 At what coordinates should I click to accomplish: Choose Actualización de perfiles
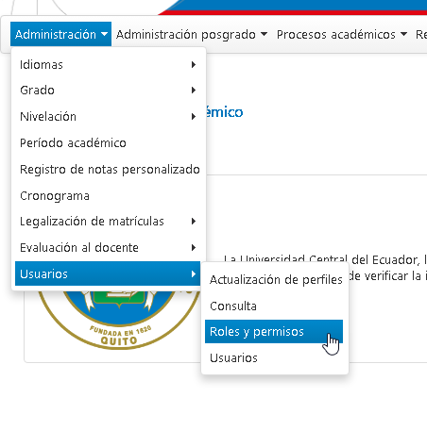(x=274, y=279)
